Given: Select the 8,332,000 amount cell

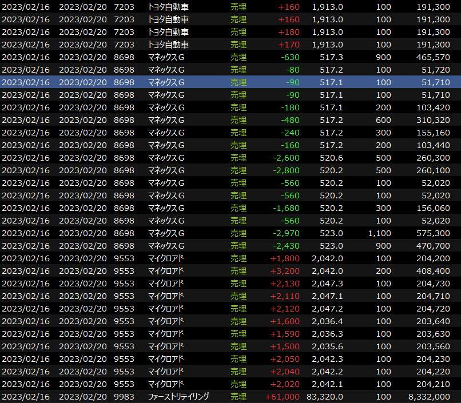Looking at the screenshot, I should point(430,397).
